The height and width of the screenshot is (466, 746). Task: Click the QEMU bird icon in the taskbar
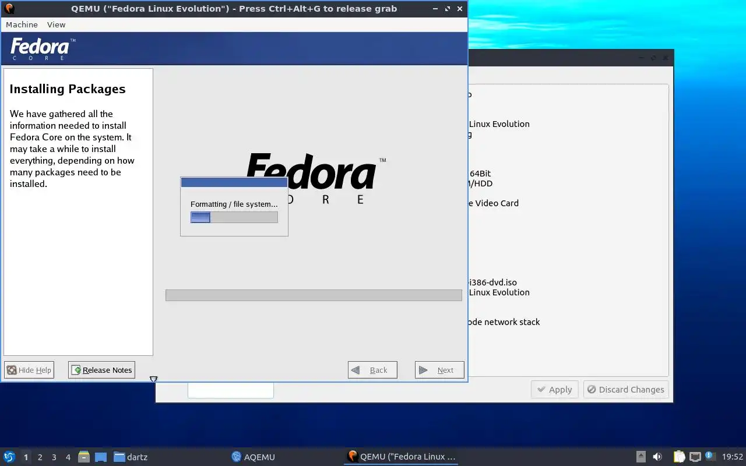coord(352,456)
